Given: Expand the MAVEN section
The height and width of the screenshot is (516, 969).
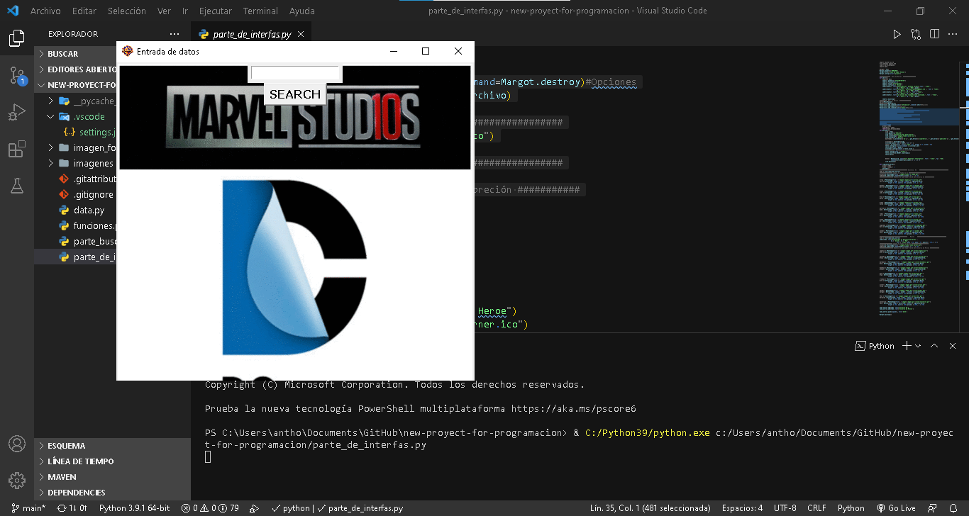Looking at the screenshot, I should tap(112, 477).
